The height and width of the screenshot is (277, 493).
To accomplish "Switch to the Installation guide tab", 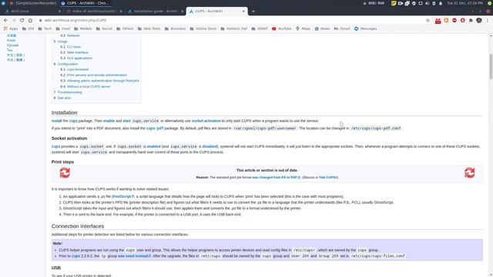I will click(156, 12).
